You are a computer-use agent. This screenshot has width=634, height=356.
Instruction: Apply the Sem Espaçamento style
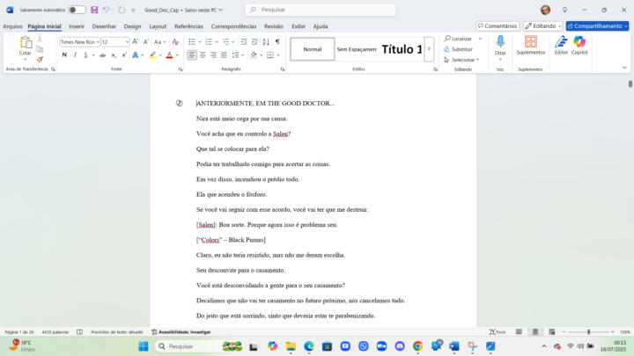click(x=357, y=49)
